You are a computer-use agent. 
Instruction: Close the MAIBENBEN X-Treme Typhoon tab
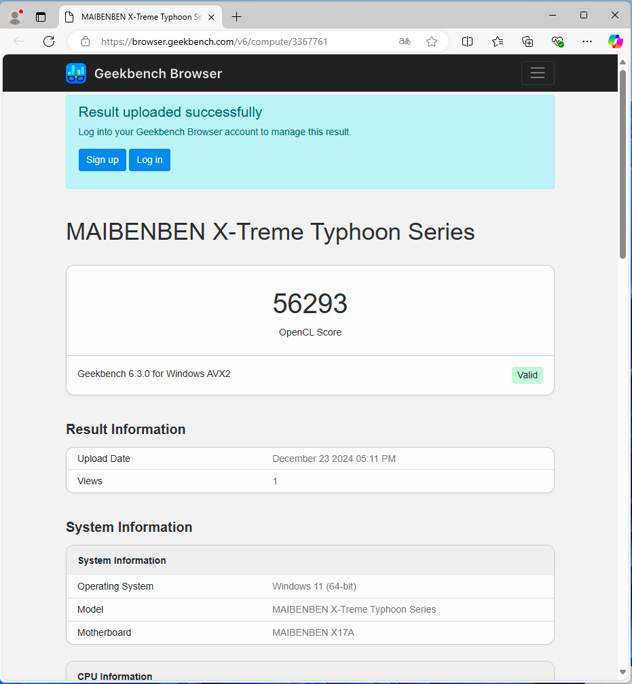[211, 17]
